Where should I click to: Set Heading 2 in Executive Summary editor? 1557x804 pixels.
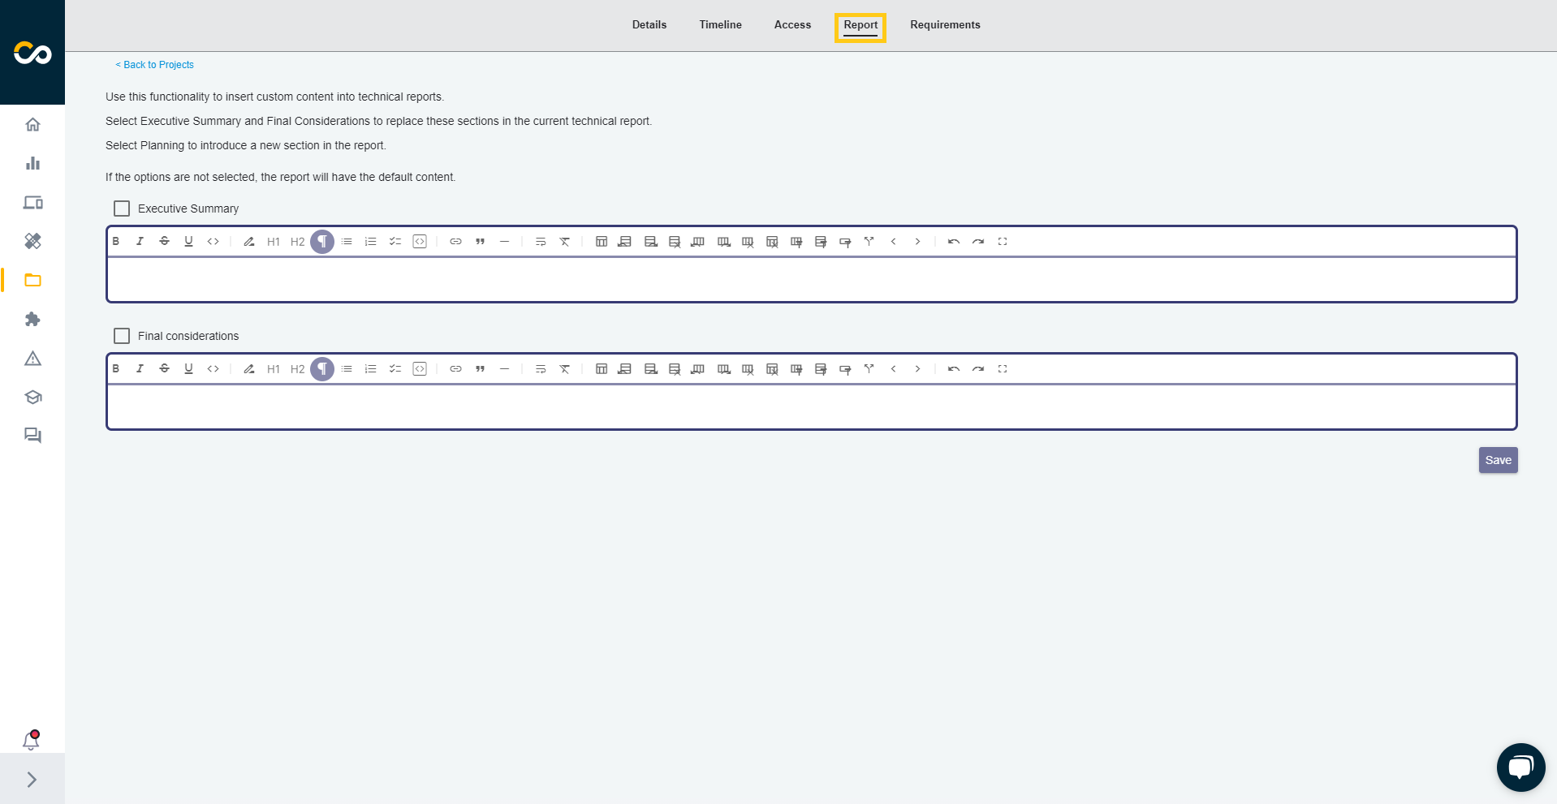pos(298,242)
